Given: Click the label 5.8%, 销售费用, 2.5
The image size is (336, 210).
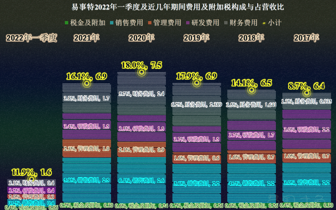Looking at the screenshot, I should pos(87,180).
